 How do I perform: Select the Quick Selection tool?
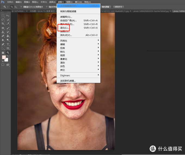(8, 20)
